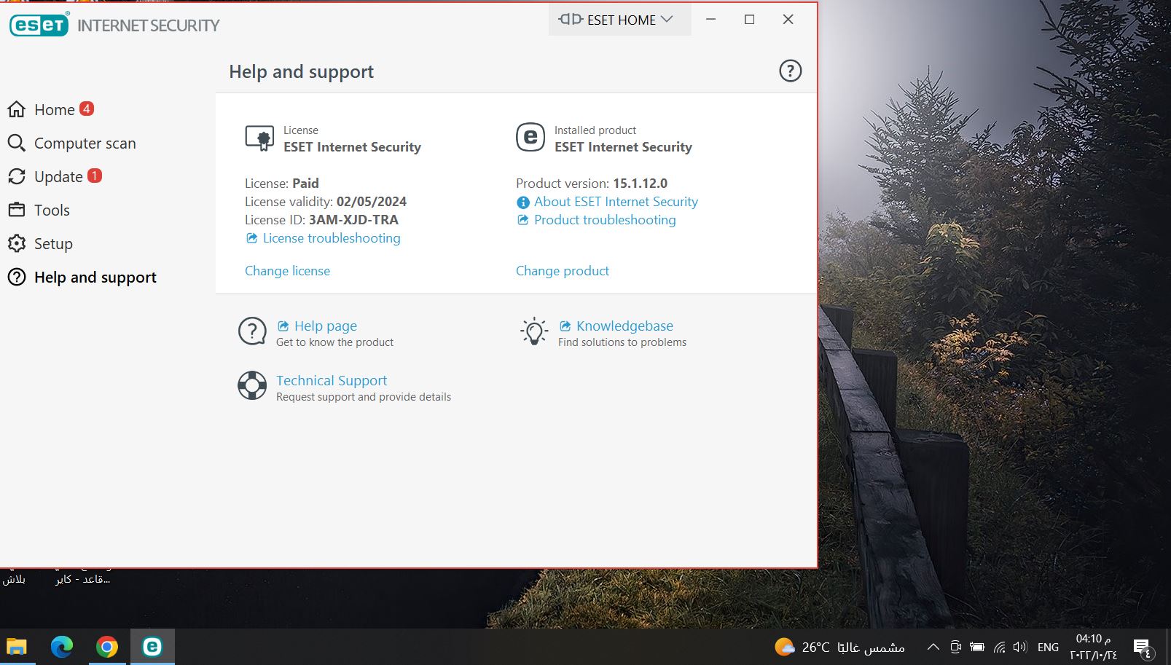Click Change product link
This screenshot has width=1171, height=665.
tap(563, 271)
